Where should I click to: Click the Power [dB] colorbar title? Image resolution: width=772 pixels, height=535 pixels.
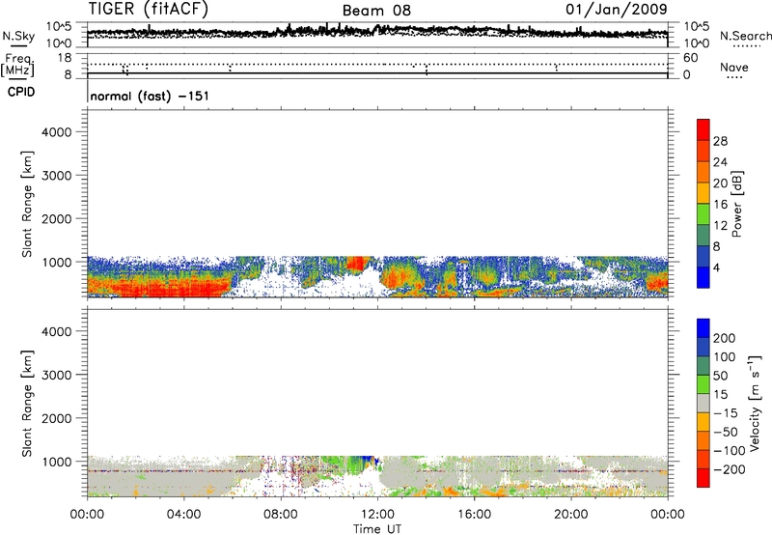736,204
